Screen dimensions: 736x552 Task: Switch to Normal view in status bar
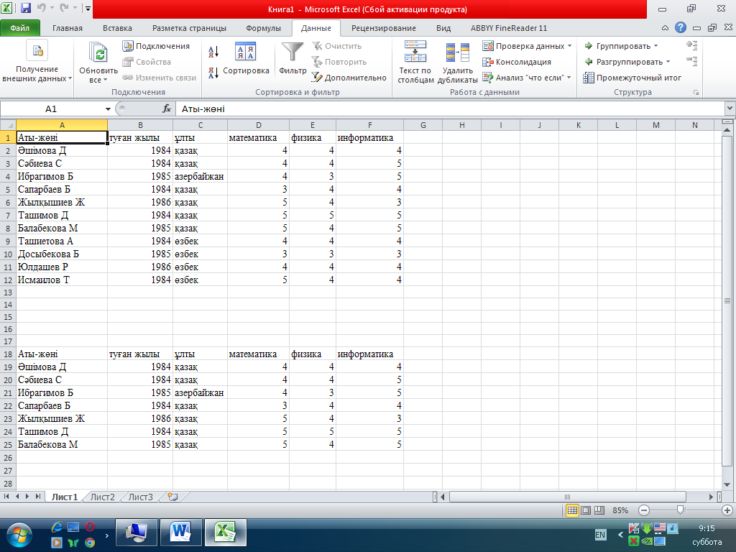click(572, 510)
